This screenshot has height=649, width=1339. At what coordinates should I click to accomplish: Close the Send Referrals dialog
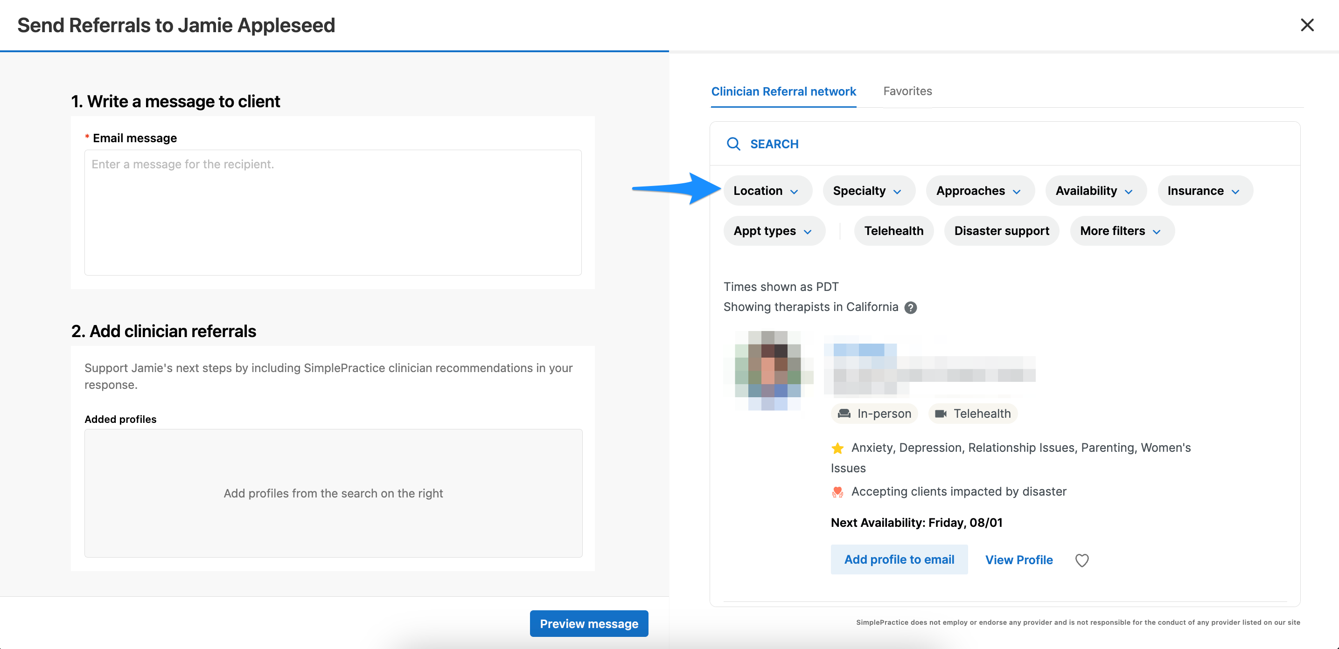[1307, 25]
